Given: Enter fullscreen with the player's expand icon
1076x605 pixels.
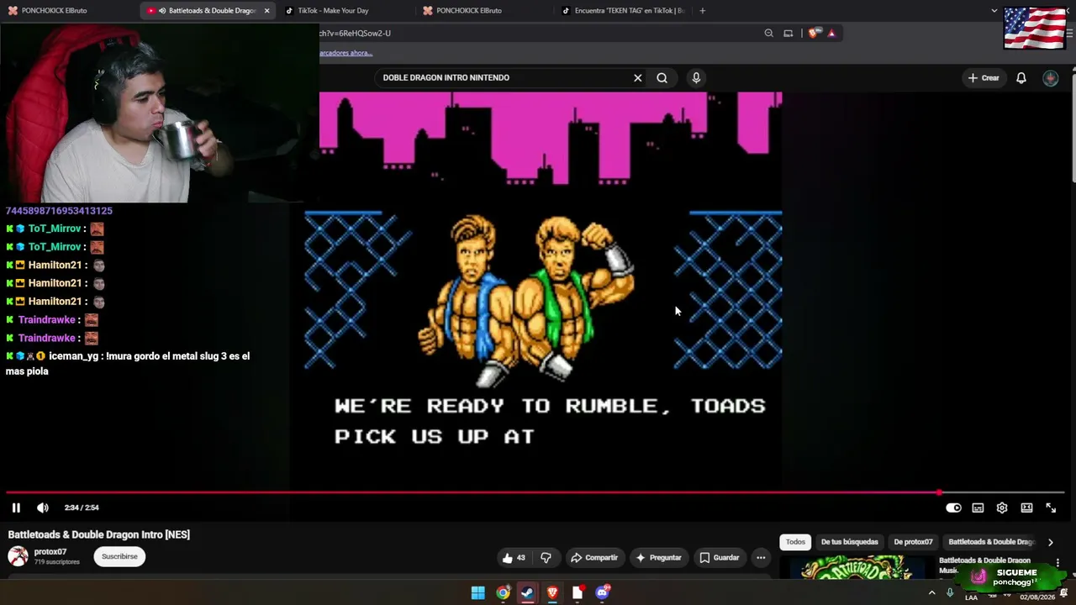Looking at the screenshot, I should (x=1051, y=508).
